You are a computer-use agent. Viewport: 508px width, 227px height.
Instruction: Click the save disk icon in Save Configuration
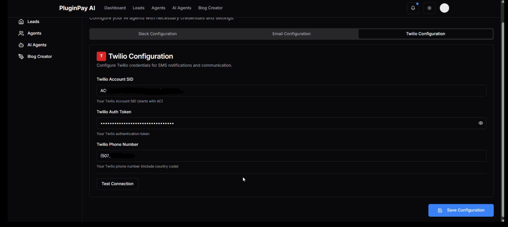440,210
